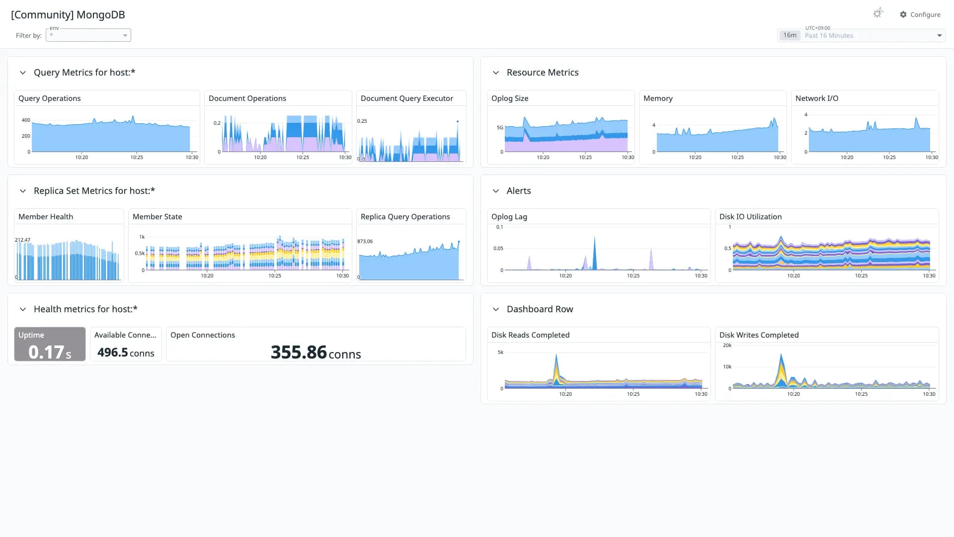Screen dimensions: 954x537
Task: Click the Dashboard Row heading text
Action: 540,309
